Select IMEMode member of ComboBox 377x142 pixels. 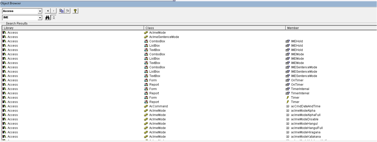click(297, 54)
